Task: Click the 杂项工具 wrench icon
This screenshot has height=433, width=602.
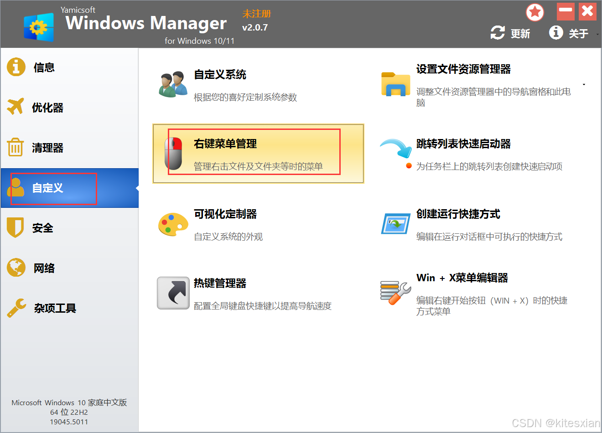Action: pos(16,308)
